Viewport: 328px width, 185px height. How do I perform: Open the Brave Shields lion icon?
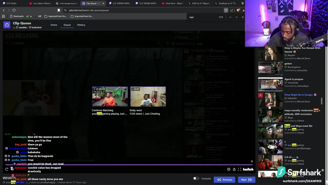[x=238, y=10]
